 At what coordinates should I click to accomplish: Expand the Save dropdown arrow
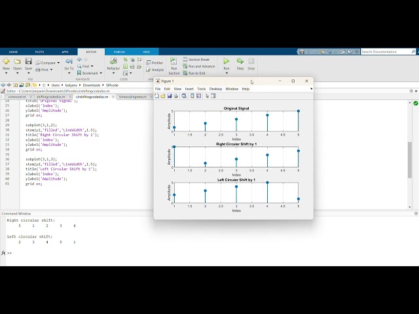pyautogui.click(x=28, y=73)
